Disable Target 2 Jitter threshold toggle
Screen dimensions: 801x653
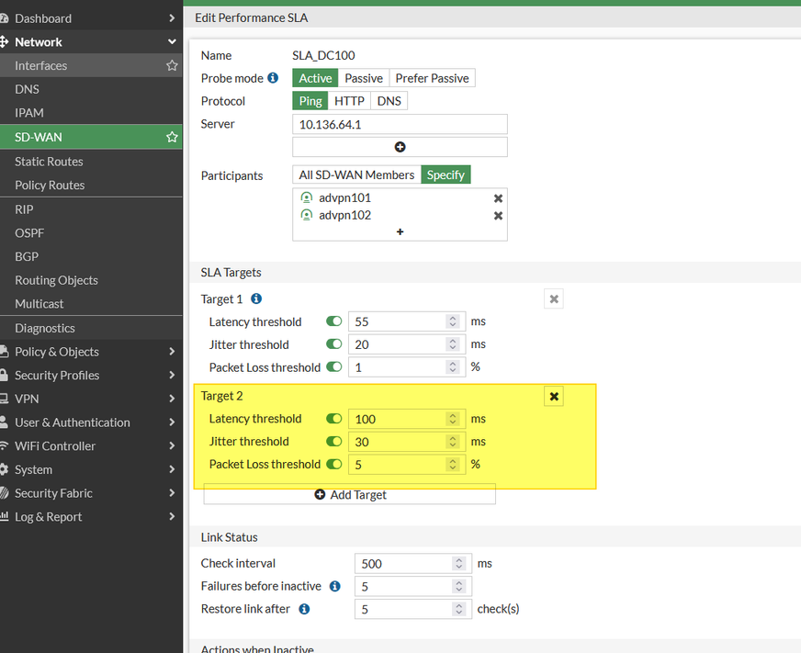(x=333, y=442)
